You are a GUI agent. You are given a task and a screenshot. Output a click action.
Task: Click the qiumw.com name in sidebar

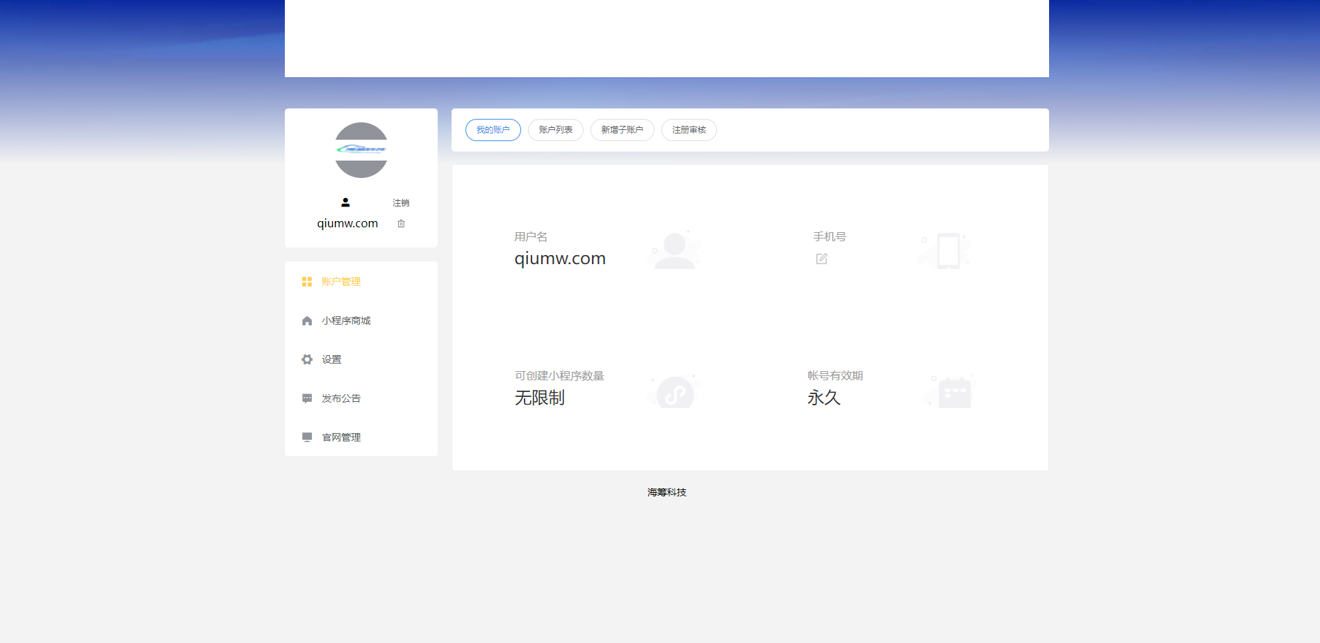click(x=347, y=223)
